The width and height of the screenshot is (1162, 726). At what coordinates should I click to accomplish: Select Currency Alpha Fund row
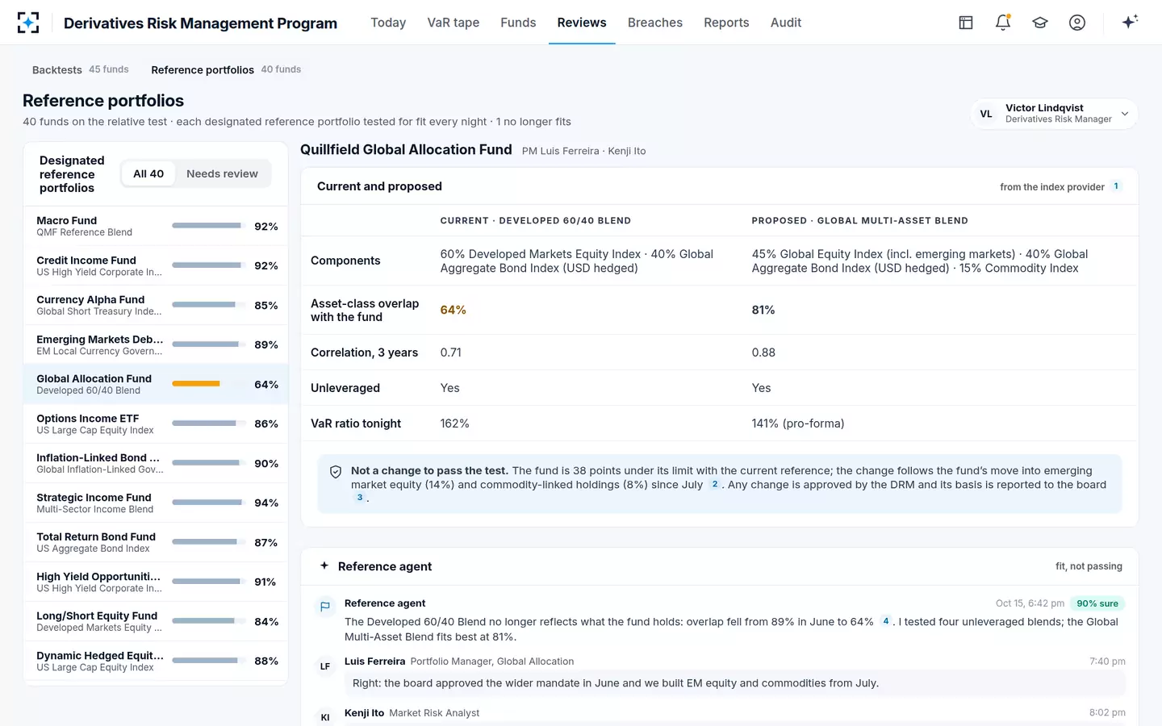click(x=156, y=305)
